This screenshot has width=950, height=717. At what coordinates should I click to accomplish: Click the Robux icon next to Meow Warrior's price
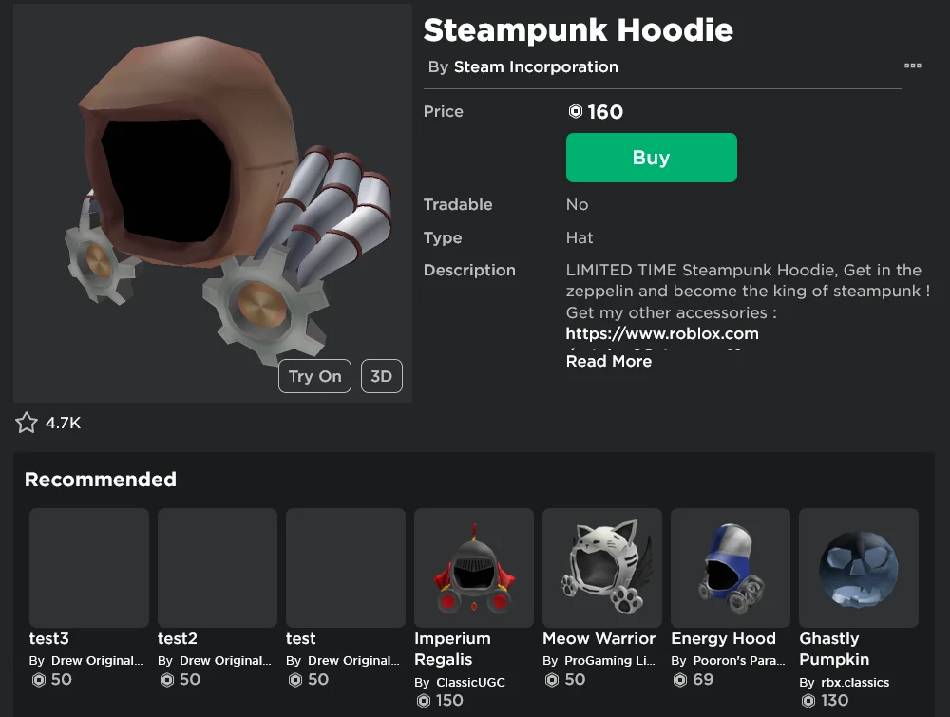(552, 680)
